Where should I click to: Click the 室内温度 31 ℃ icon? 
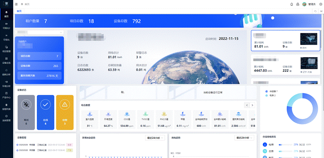tap(90, 114)
